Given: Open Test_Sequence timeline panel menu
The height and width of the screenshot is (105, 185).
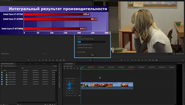Looking at the screenshot, I should pos(74,64).
